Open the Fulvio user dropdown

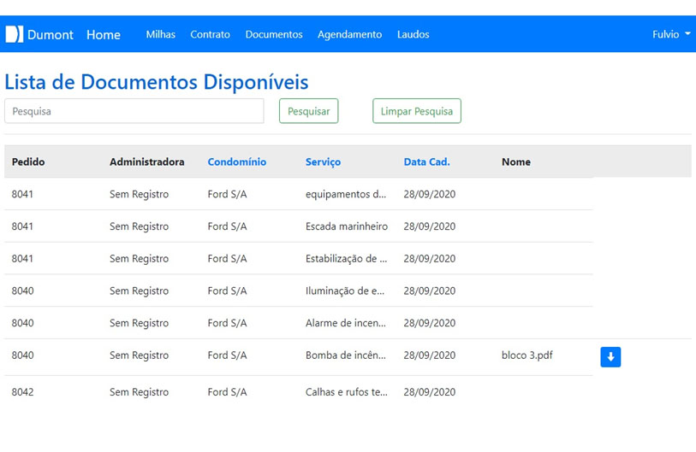[x=670, y=34]
